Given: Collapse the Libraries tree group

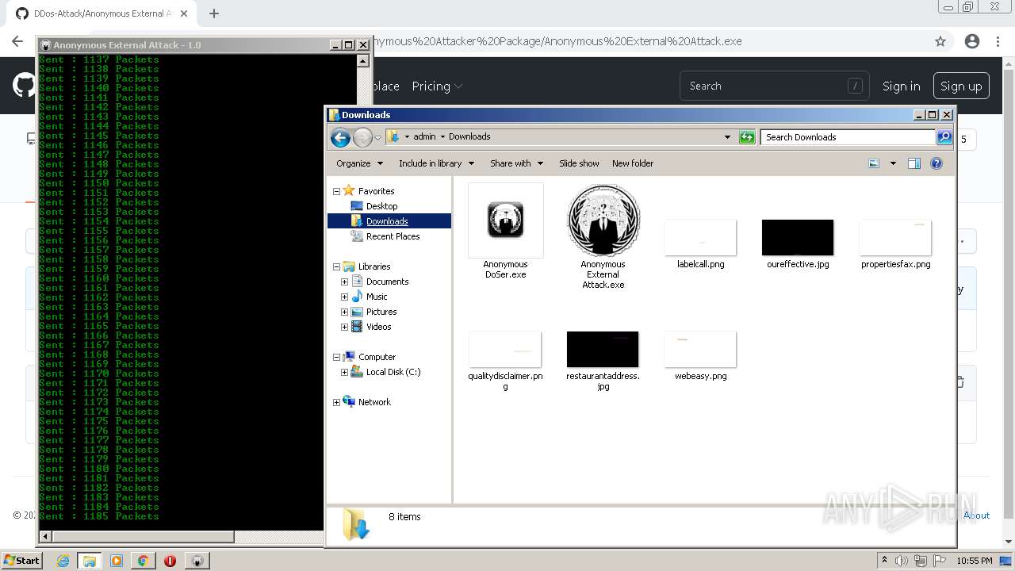Looking at the screenshot, I should click(x=336, y=266).
